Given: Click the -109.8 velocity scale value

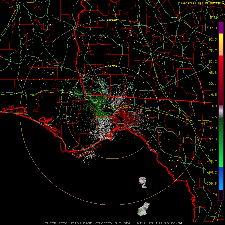Looking at the screenshot, I should coord(211,183).
